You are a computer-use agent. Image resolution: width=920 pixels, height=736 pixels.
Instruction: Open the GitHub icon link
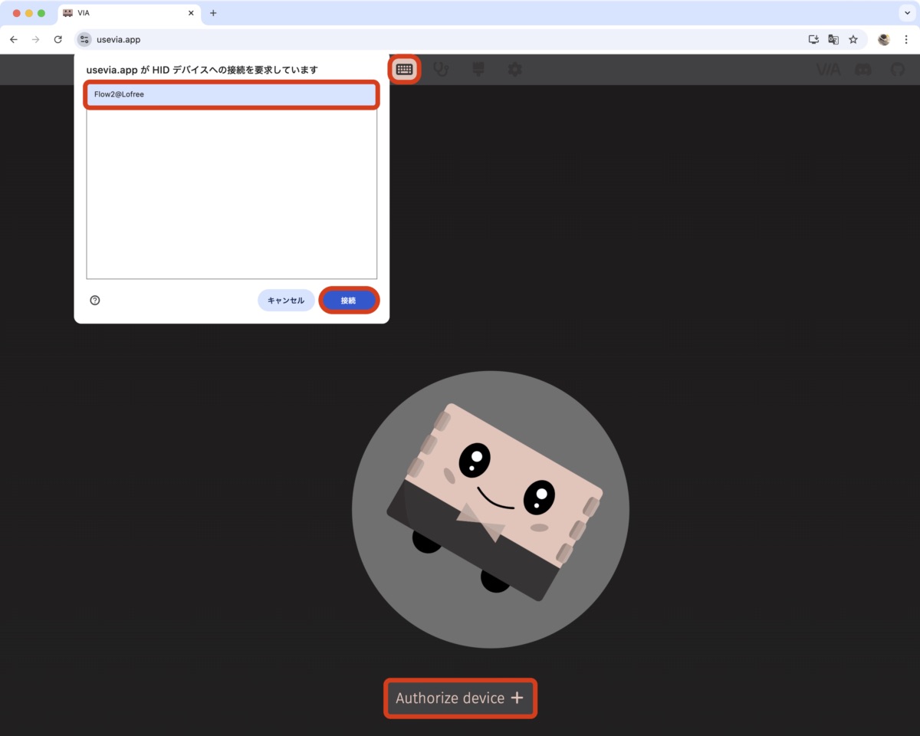pyautogui.click(x=898, y=70)
